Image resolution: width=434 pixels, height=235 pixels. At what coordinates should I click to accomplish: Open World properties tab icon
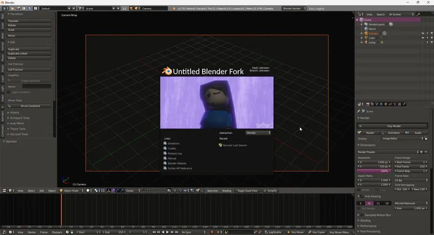point(381,104)
